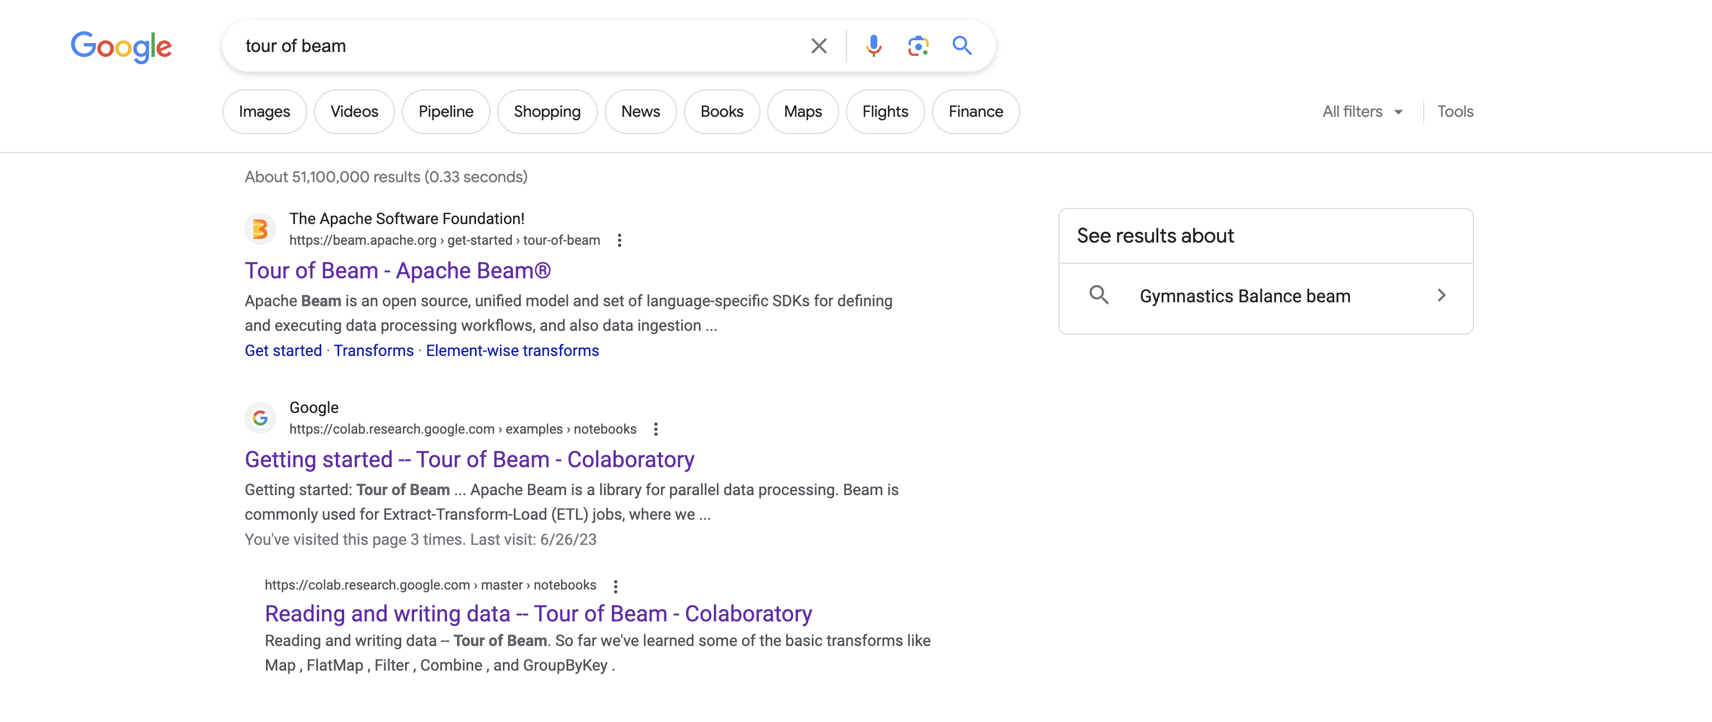This screenshot has width=1712, height=722.
Task: Expand the All filters dropdown
Action: pyautogui.click(x=1361, y=111)
